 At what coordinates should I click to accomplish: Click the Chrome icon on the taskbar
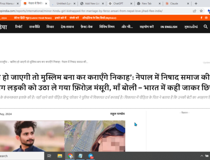point(70,156)
